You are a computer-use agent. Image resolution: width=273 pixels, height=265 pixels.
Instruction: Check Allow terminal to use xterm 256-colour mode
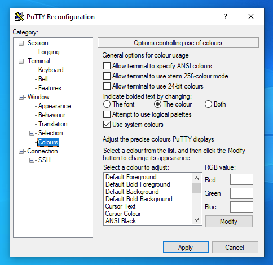pos(107,76)
